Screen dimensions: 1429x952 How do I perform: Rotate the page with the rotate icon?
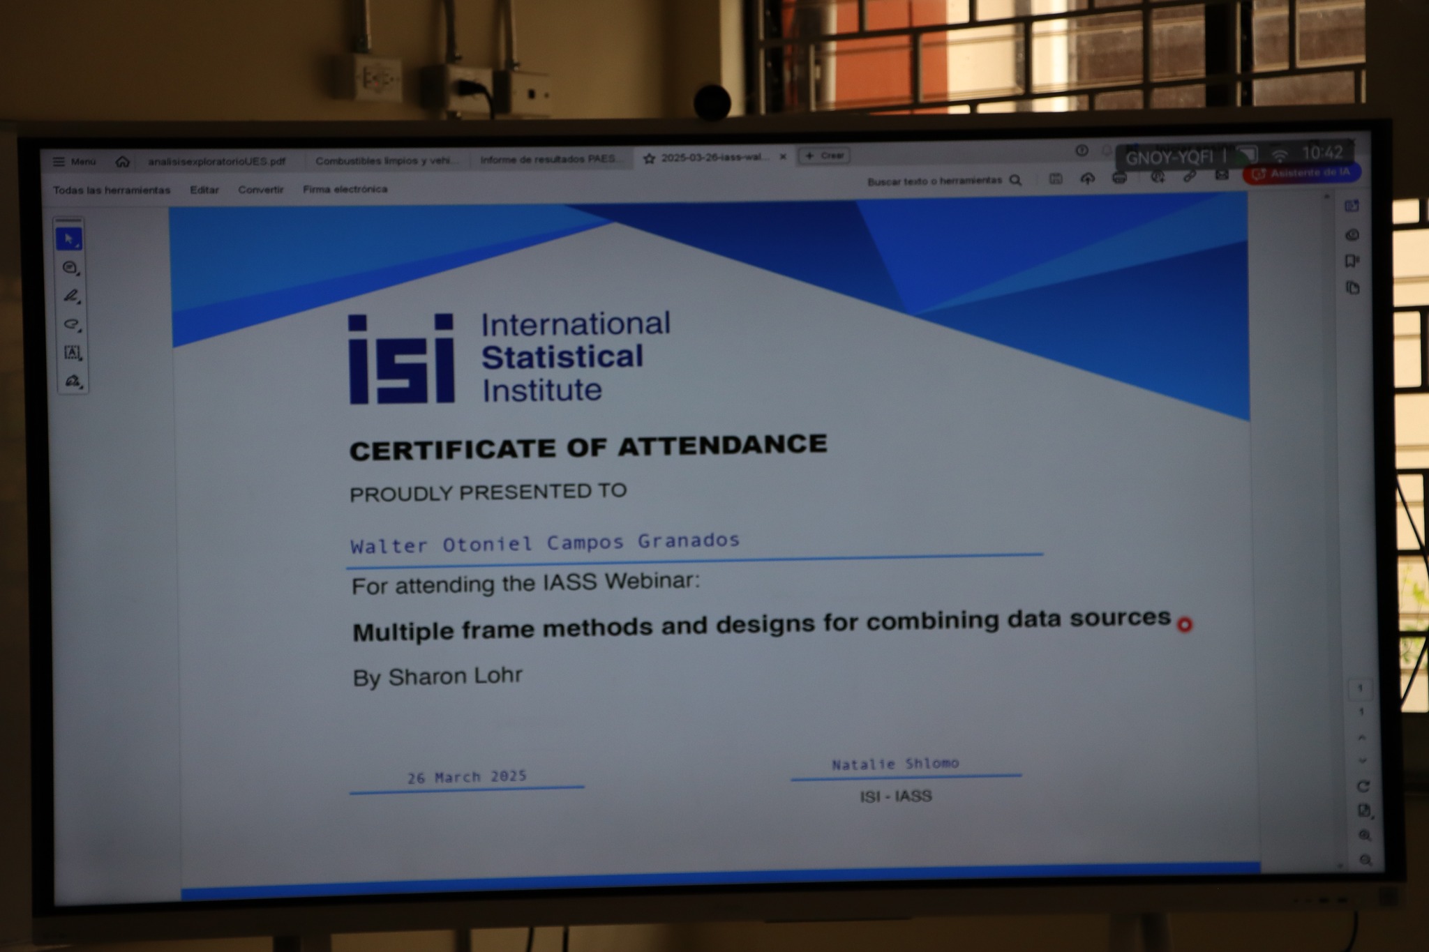[x=1363, y=787]
